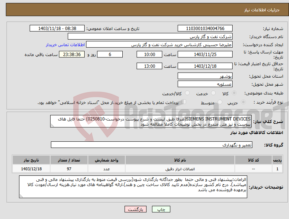Click need number field 1103001034004766
This screenshot has height=219, width=289.
[205, 29]
